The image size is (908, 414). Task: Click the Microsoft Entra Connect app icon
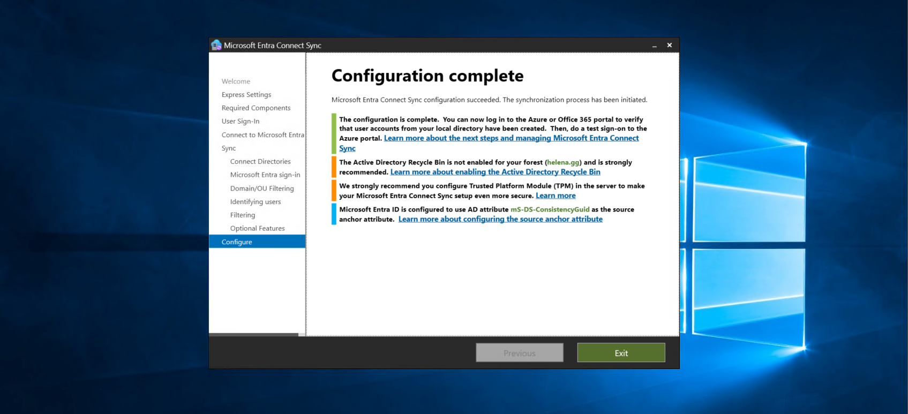(x=216, y=46)
